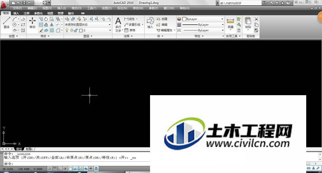Click the Favorites star icon in title bar
The height and width of the screenshot is (173, 322).
[x=283, y=3]
